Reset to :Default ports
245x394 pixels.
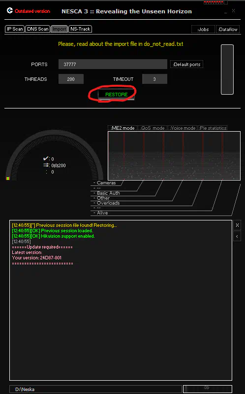(x=186, y=64)
